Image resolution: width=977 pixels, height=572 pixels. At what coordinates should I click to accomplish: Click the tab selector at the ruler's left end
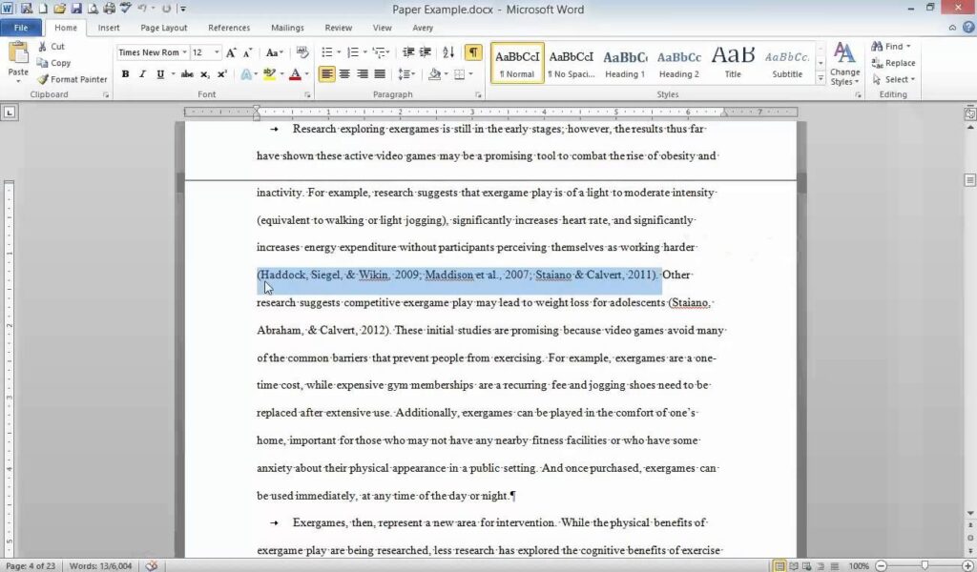point(10,112)
